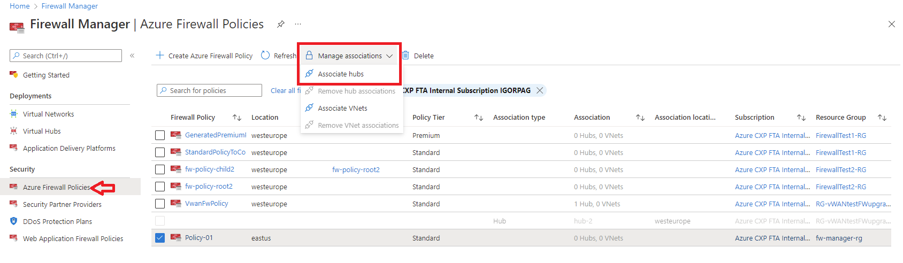Sort the Resource Group column

point(882,118)
